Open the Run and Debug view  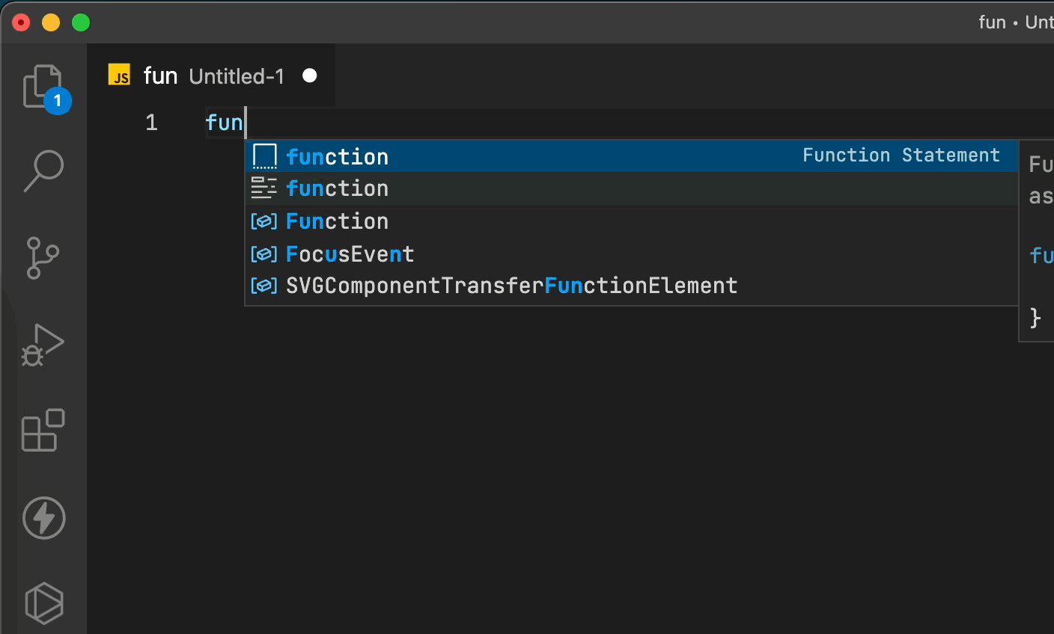click(43, 345)
